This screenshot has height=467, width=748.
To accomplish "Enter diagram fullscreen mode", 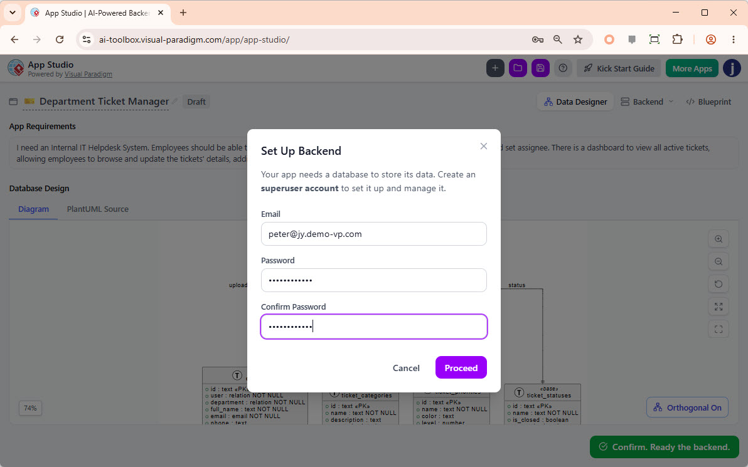I will [718, 329].
